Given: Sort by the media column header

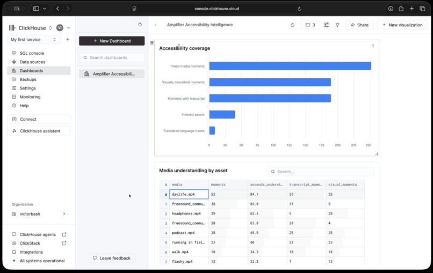Looking at the screenshot, I should click(x=189, y=185).
